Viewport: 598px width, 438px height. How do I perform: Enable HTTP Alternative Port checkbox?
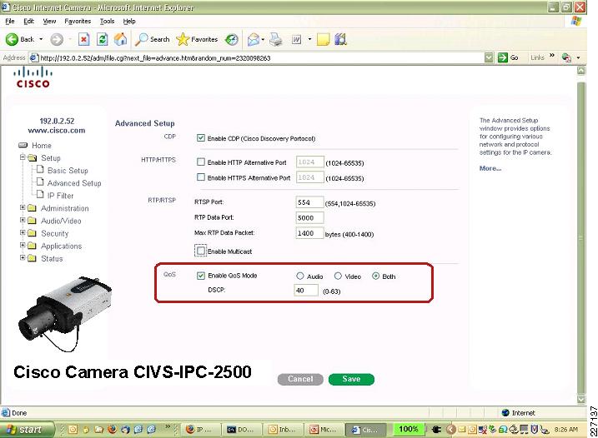pos(201,162)
